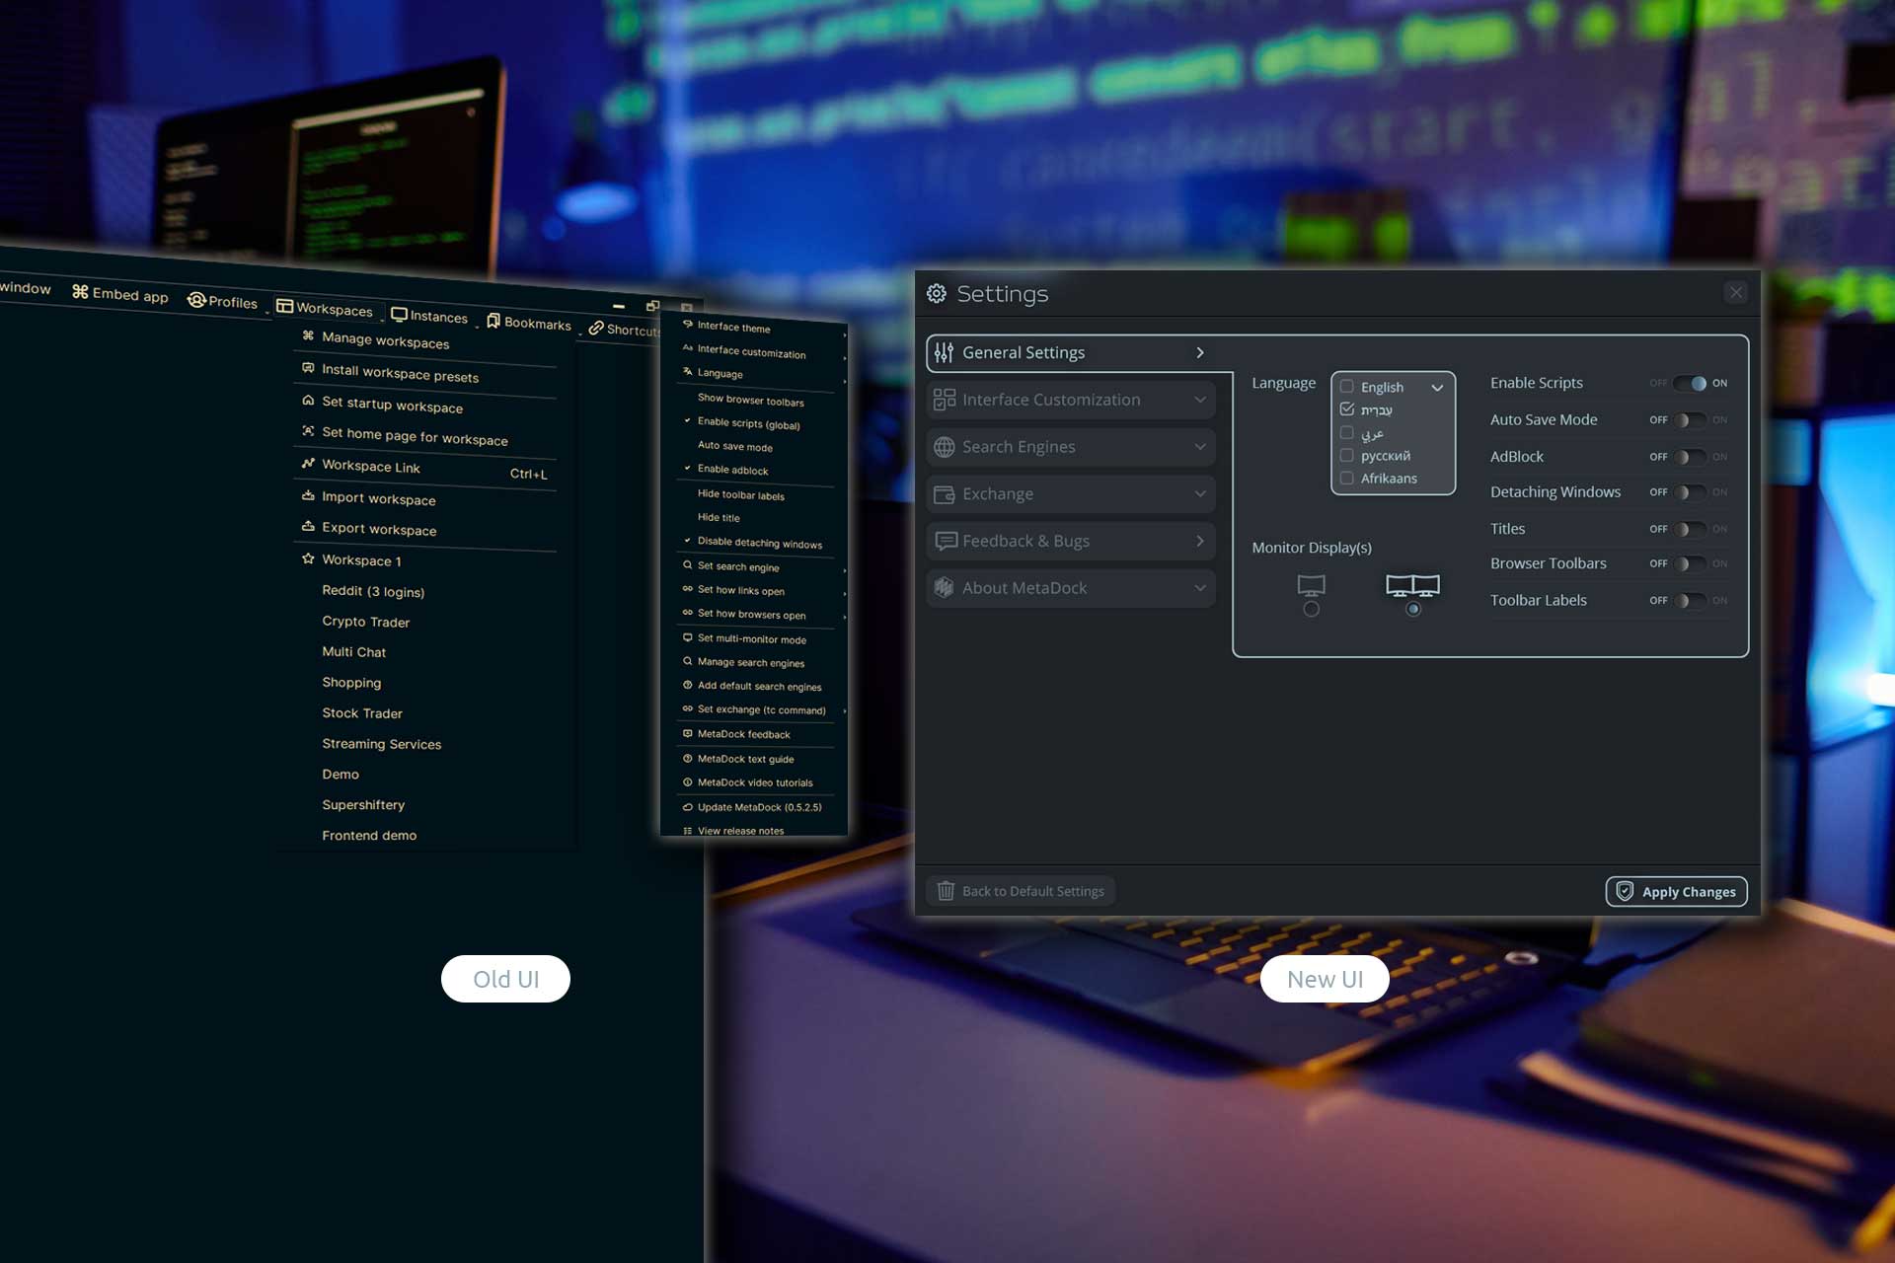Expand the Search Engines section chevron
Viewport: 1895px width, 1263px height.
[x=1199, y=447]
